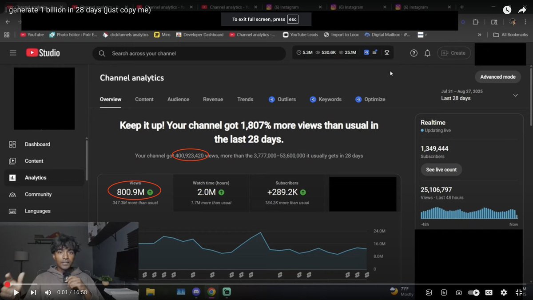Open the Miro bookmark
This screenshot has height=300, width=533.
[x=162, y=35]
